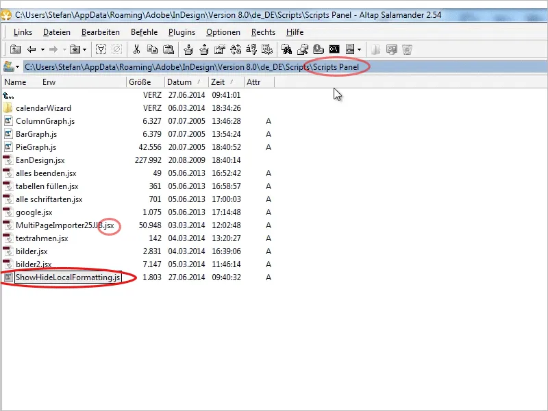Click the greyed recycle bin toolbar icon
This screenshot has height=411, width=548.
(407, 49)
